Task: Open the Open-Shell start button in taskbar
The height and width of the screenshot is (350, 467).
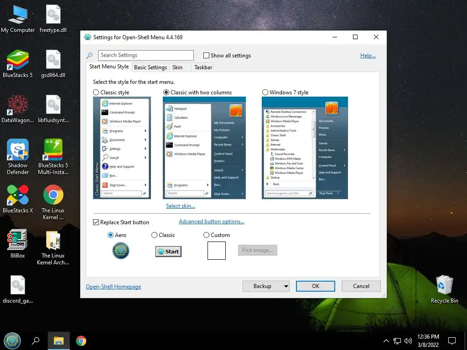Action: click(x=12, y=341)
